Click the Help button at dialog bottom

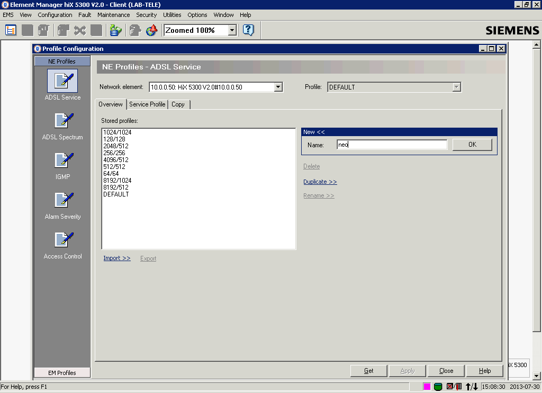point(485,371)
